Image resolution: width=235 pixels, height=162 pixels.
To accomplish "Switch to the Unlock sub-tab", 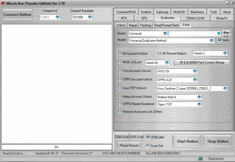I will click(x=121, y=25).
